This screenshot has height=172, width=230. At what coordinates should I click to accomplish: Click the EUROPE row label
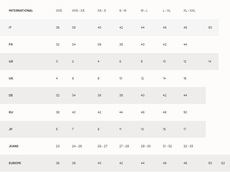tap(15, 163)
